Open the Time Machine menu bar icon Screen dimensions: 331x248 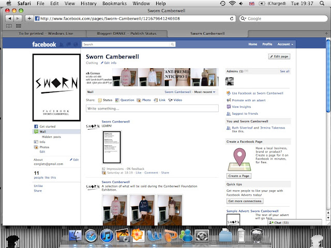click(x=223, y=4)
